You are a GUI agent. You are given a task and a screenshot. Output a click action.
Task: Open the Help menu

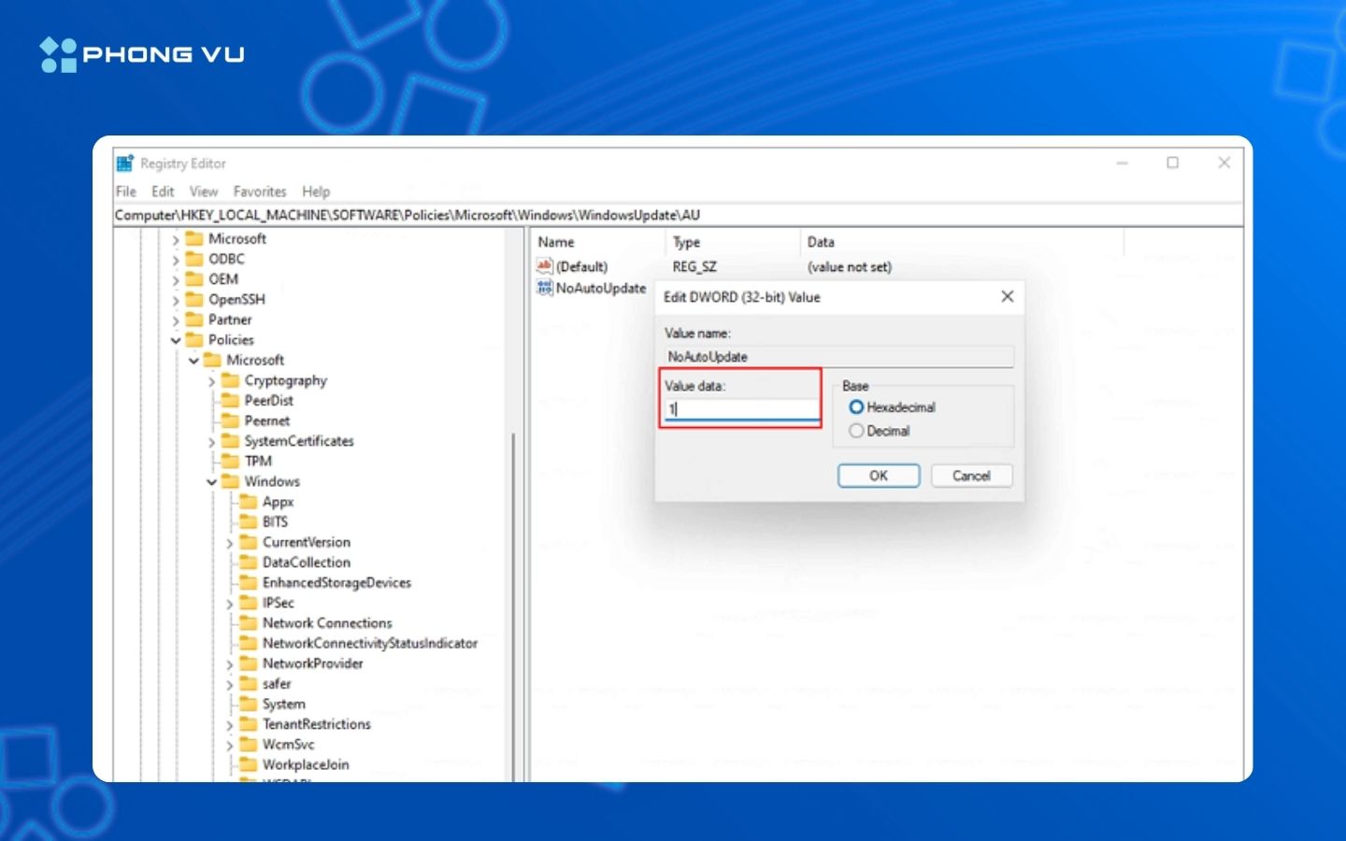point(315,191)
